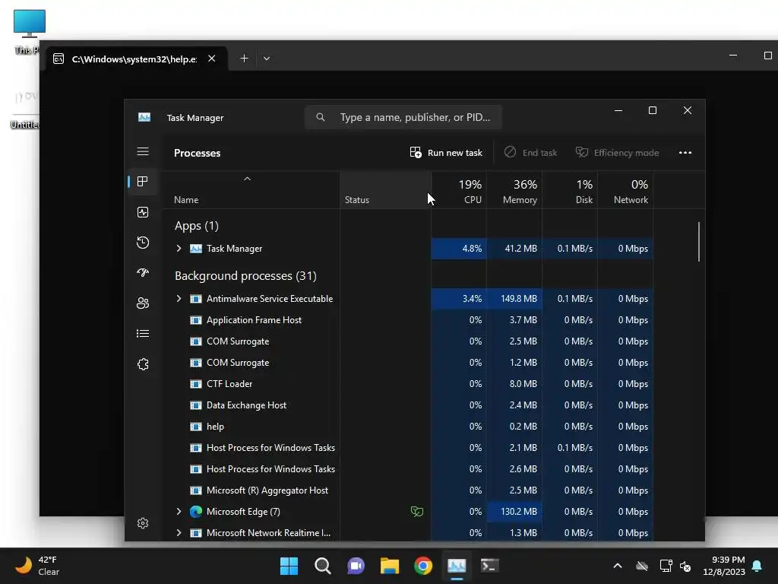Expand the Task Manager app row
This screenshot has height=584, width=778.
179,249
